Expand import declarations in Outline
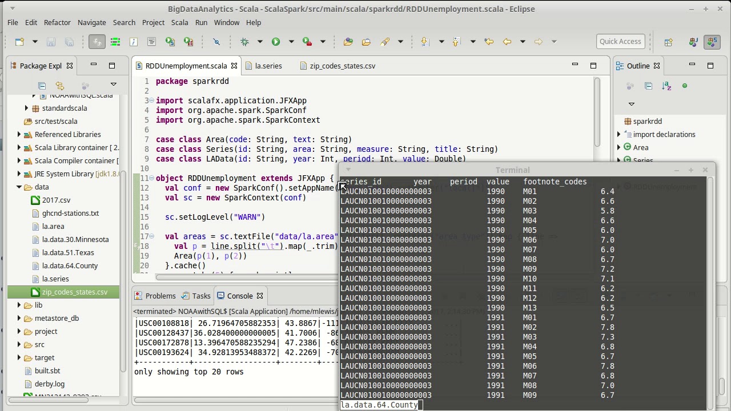The height and width of the screenshot is (411, 731). coord(619,135)
